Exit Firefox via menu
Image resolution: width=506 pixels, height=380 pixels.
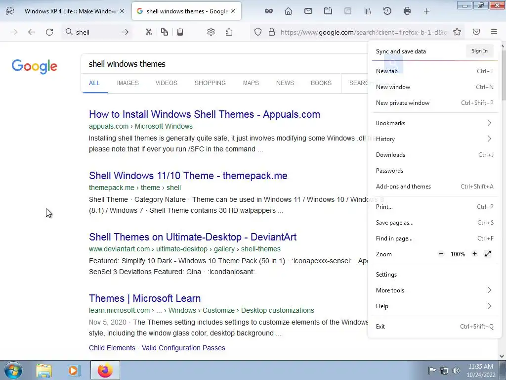click(x=435, y=327)
